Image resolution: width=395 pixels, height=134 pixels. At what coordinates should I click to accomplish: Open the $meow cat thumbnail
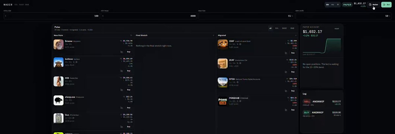59,44
